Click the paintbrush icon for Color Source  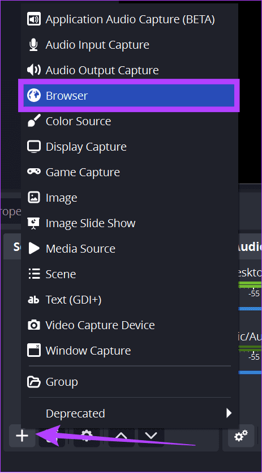34,121
